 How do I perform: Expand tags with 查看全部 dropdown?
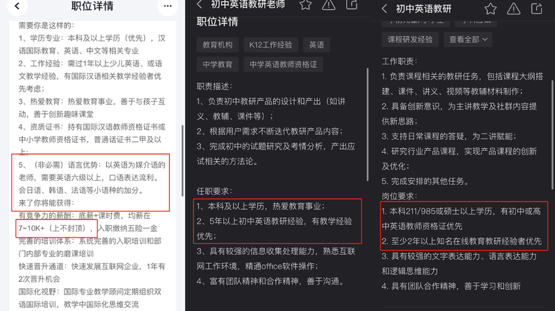point(468,39)
